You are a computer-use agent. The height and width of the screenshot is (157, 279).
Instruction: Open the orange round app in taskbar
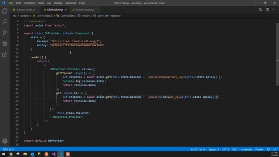[x=47, y=154]
